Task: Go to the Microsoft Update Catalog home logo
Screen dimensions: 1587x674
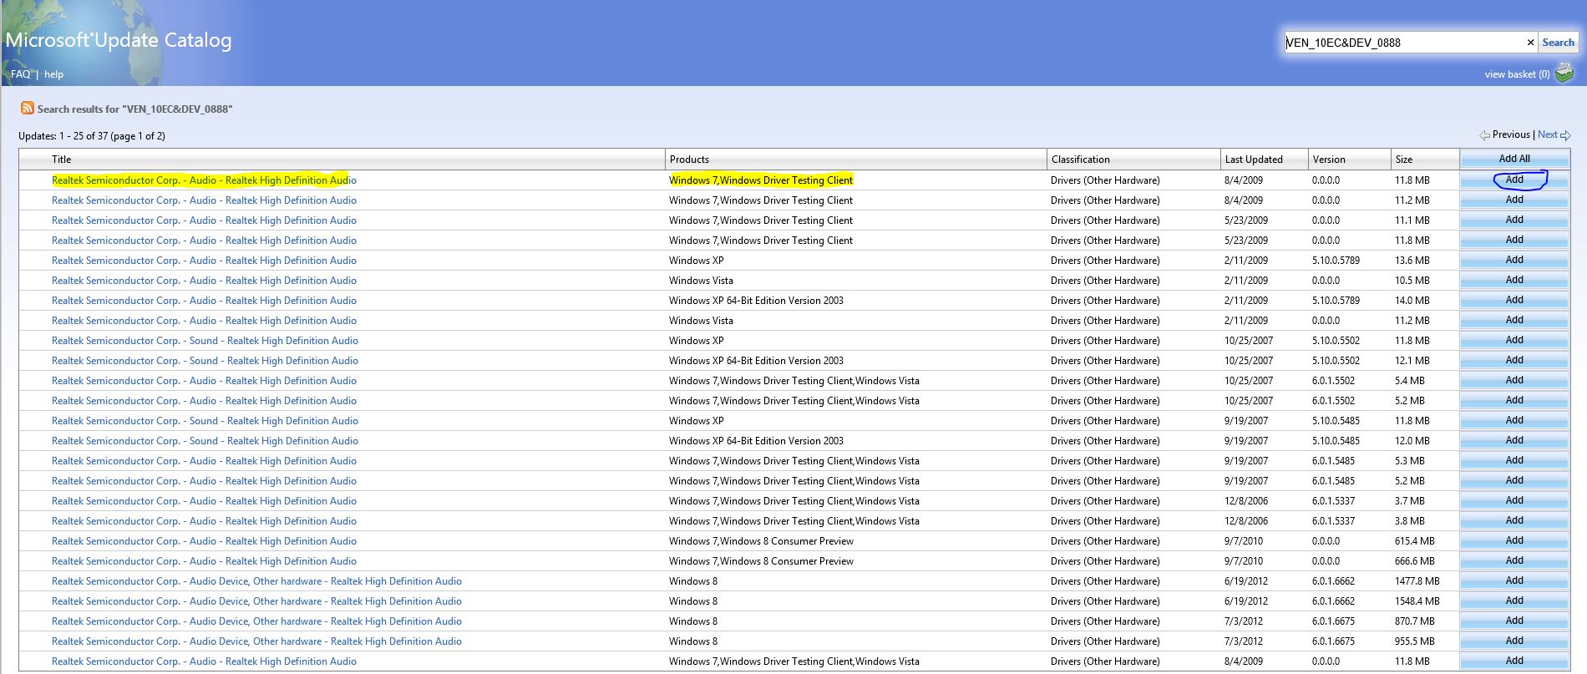Action: tap(119, 40)
